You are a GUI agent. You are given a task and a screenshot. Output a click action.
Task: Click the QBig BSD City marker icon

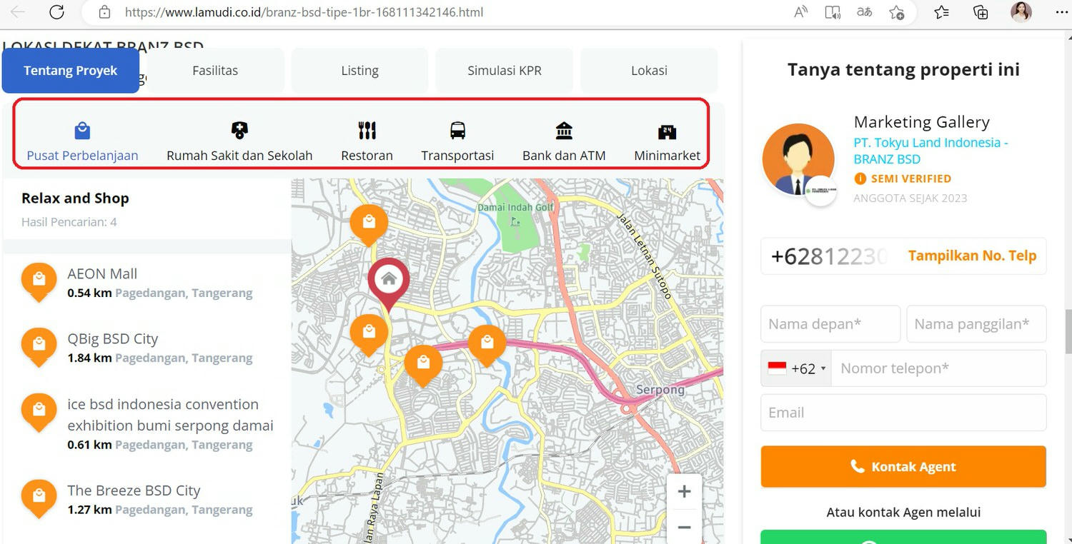39,347
